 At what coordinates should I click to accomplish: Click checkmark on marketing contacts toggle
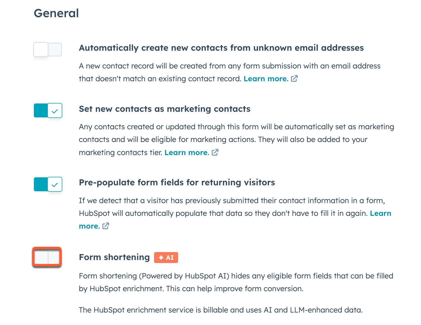pos(55,111)
